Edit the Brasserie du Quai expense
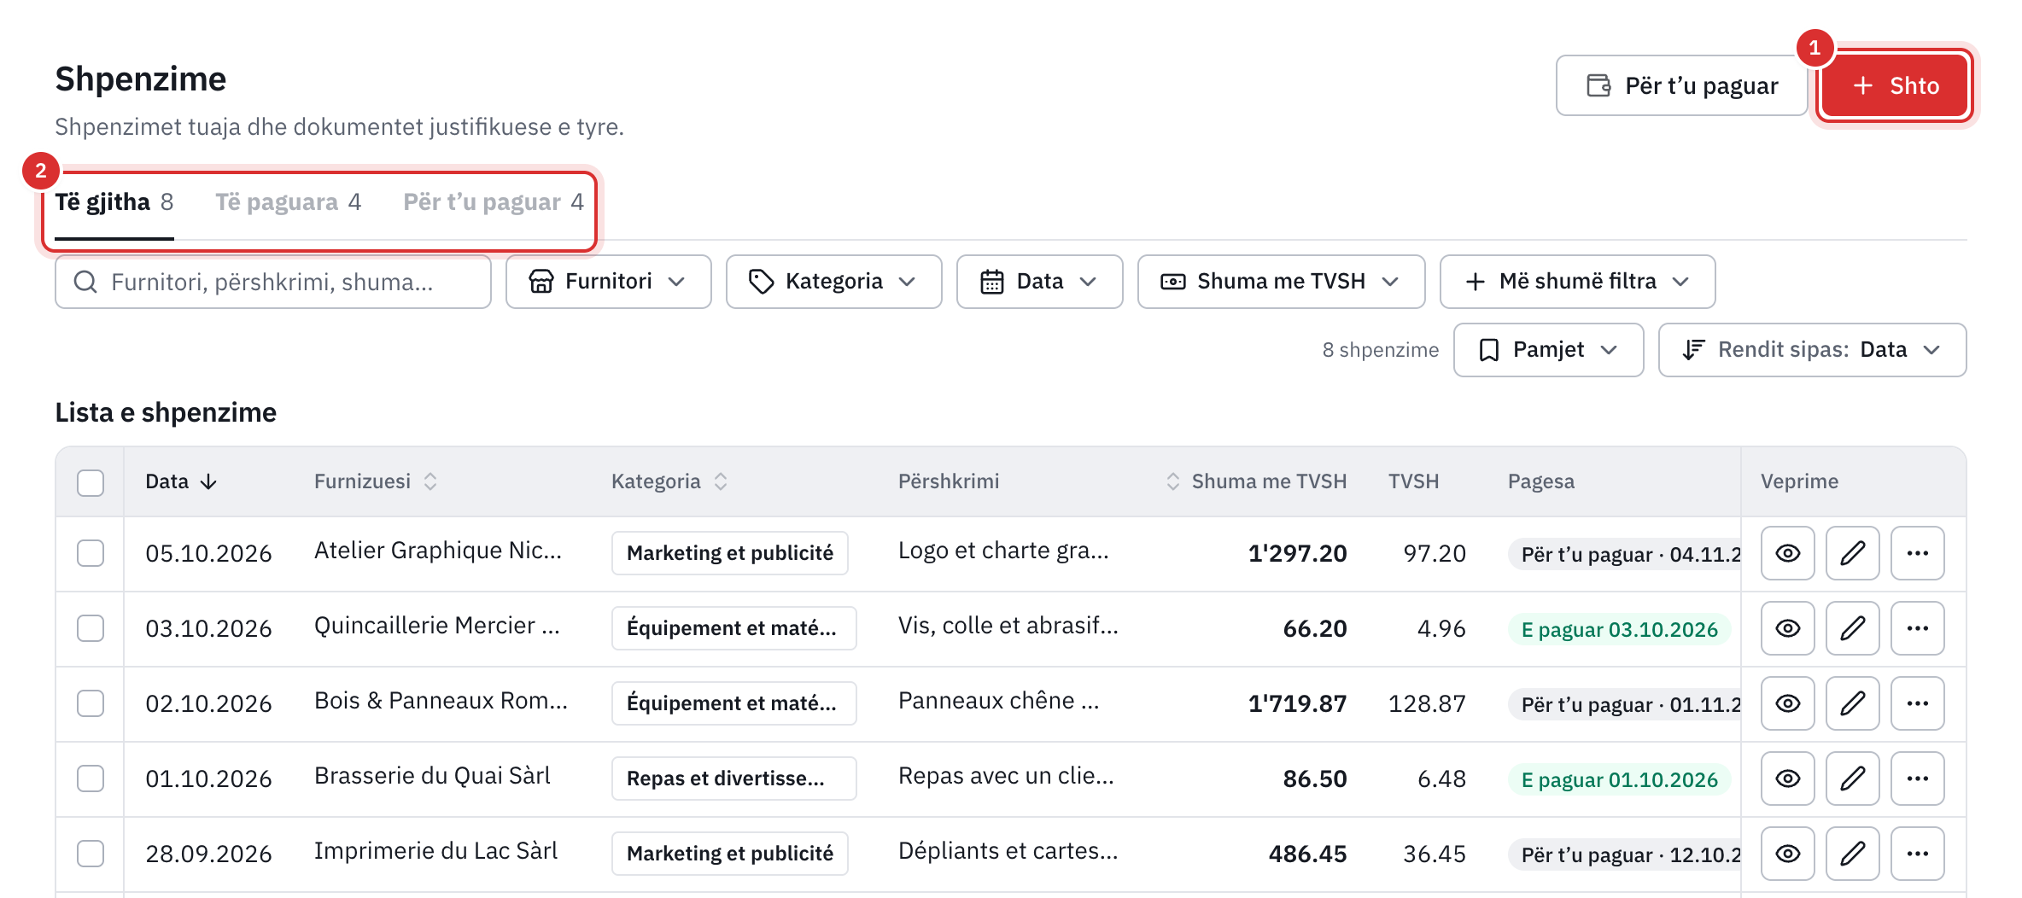The image size is (2022, 898). click(1852, 778)
